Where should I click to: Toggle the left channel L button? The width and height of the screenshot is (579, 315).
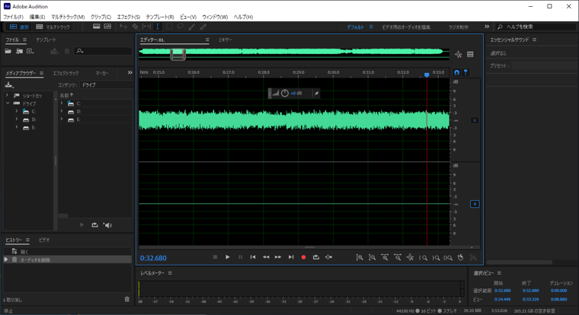(475, 120)
